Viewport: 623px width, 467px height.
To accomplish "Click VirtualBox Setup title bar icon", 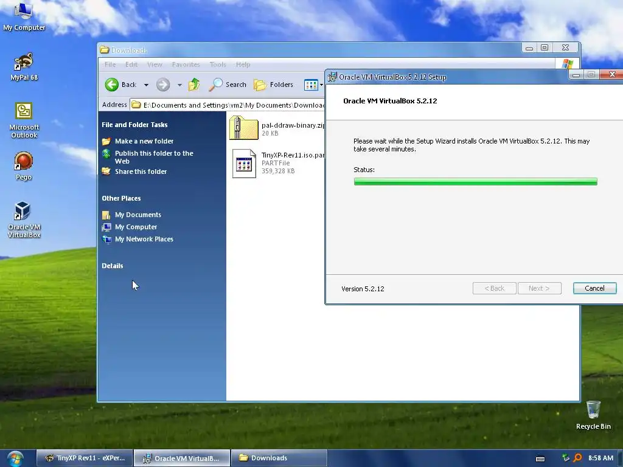I will (x=332, y=77).
